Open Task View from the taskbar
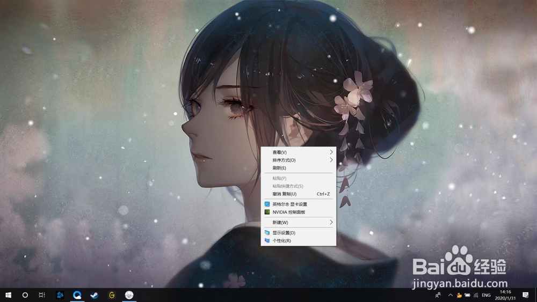 [x=42, y=295]
